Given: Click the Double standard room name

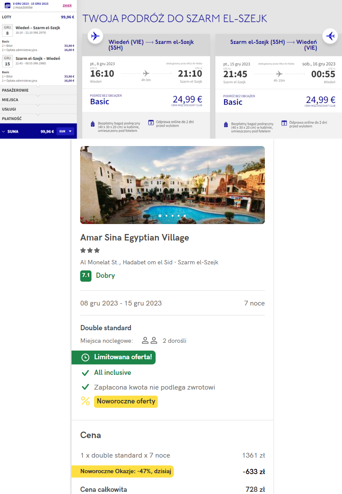Looking at the screenshot, I should (x=106, y=328).
